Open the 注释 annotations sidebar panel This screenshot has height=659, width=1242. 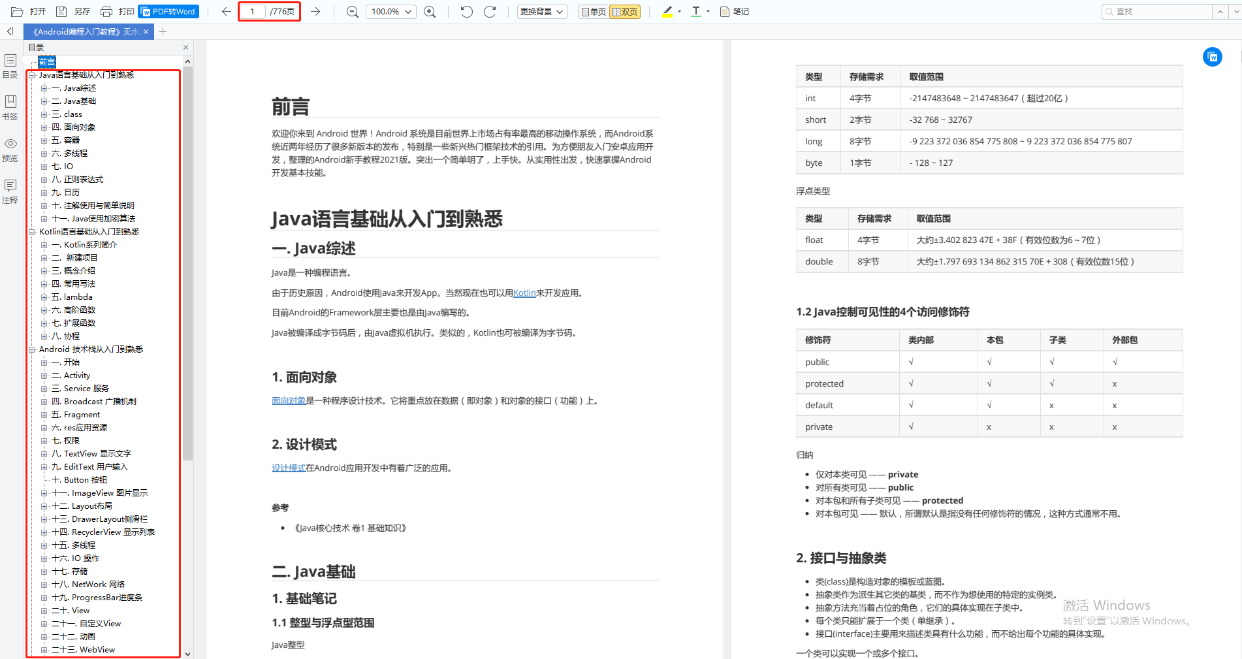(x=10, y=191)
